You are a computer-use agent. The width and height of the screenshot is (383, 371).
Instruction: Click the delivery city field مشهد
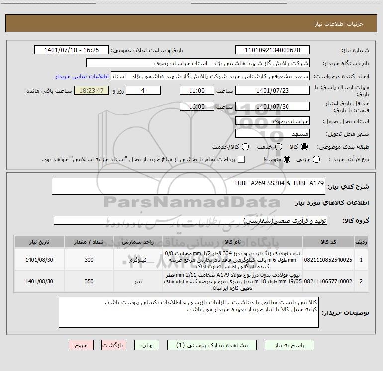pos(273,133)
